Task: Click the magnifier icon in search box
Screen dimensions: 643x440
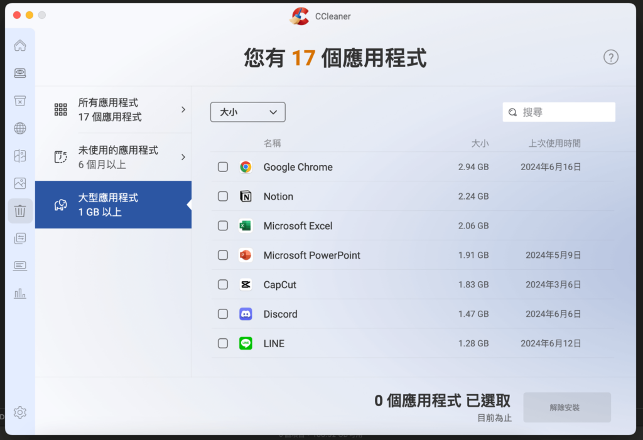Action: tap(512, 112)
